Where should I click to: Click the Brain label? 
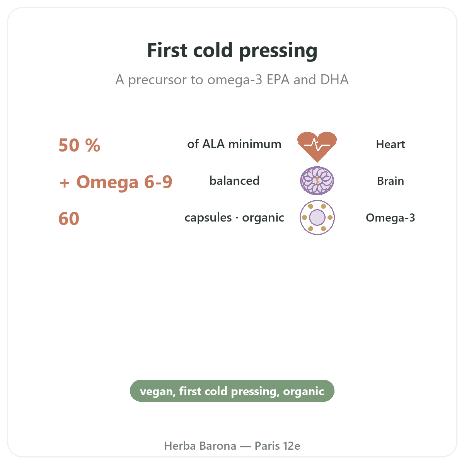[391, 181]
